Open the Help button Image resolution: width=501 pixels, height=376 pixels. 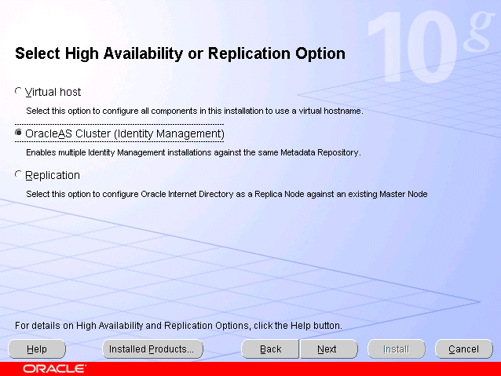tap(37, 349)
